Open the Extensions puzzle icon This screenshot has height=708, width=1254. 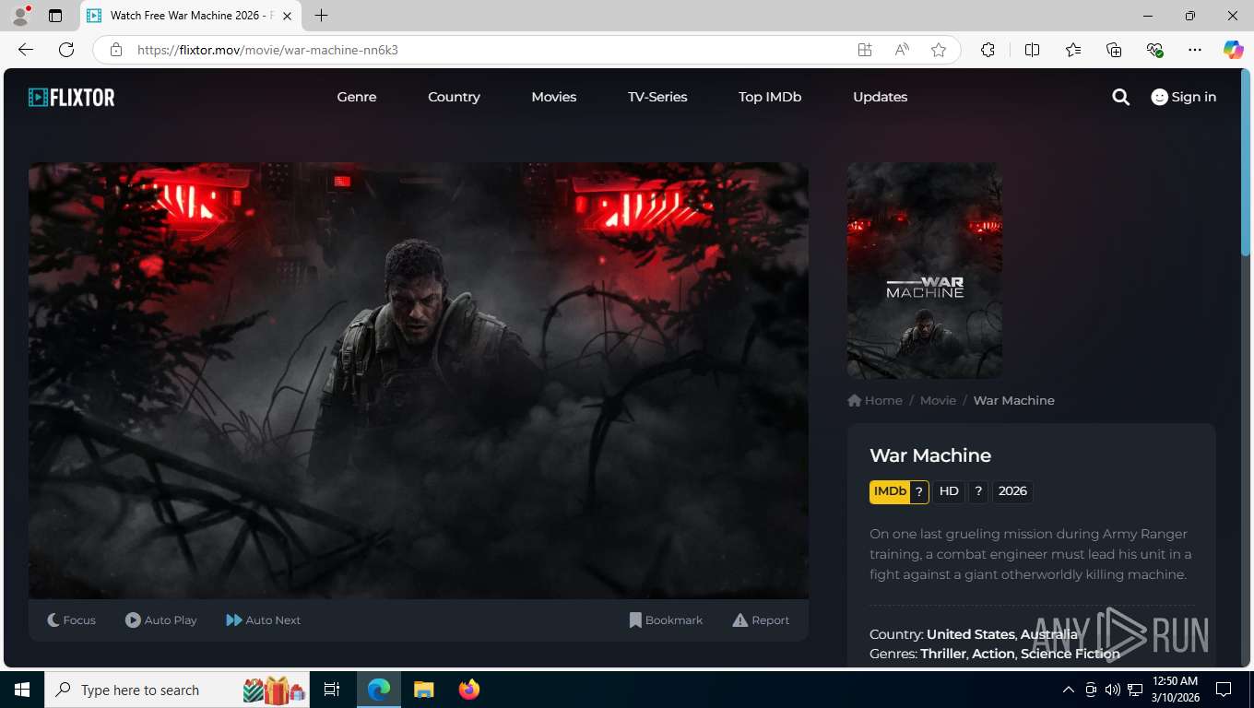988,50
